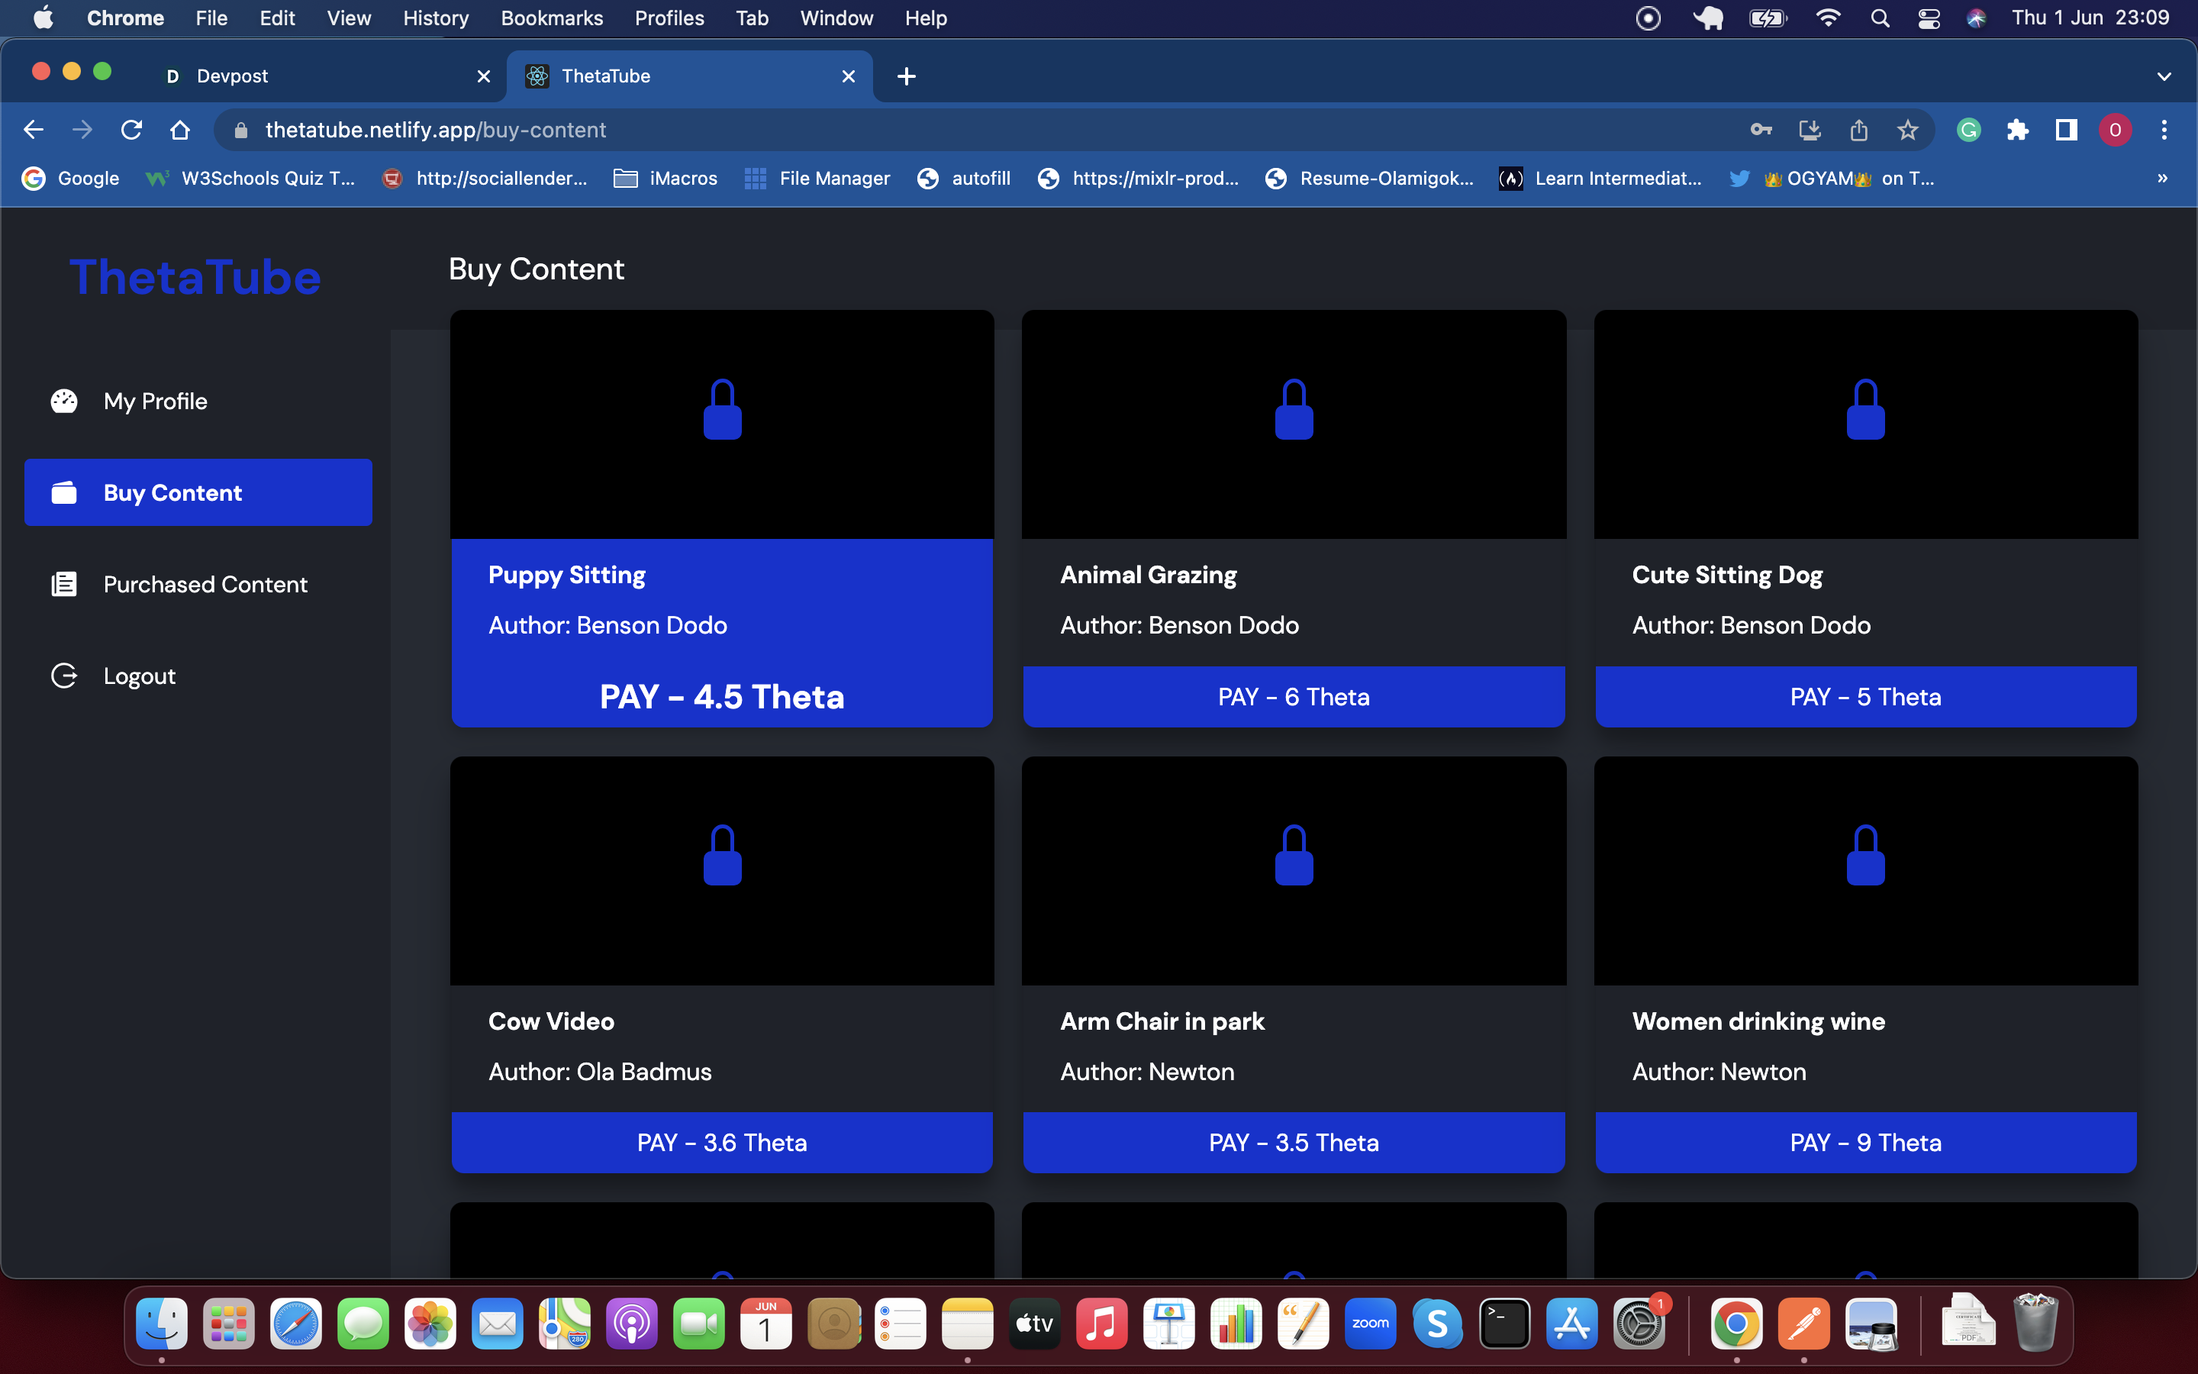
Task: Click the Logout arrow icon
Action: (x=63, y=676)
